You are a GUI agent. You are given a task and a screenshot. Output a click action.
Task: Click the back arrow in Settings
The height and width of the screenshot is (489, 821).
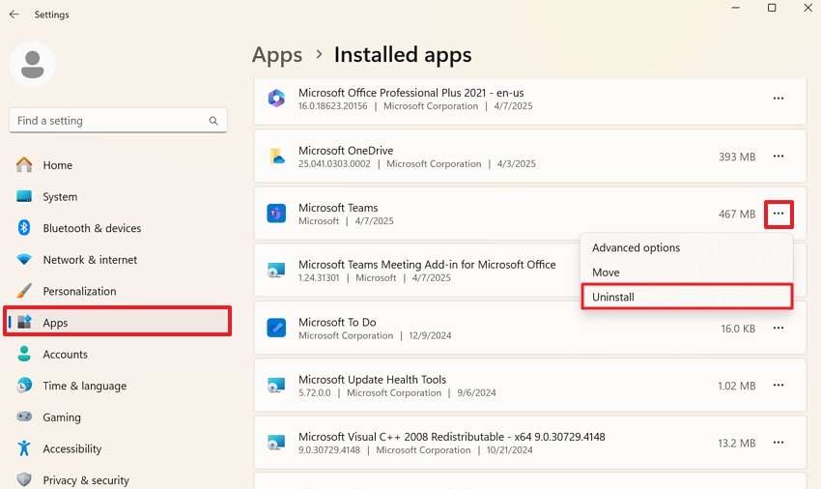[14, 14]
